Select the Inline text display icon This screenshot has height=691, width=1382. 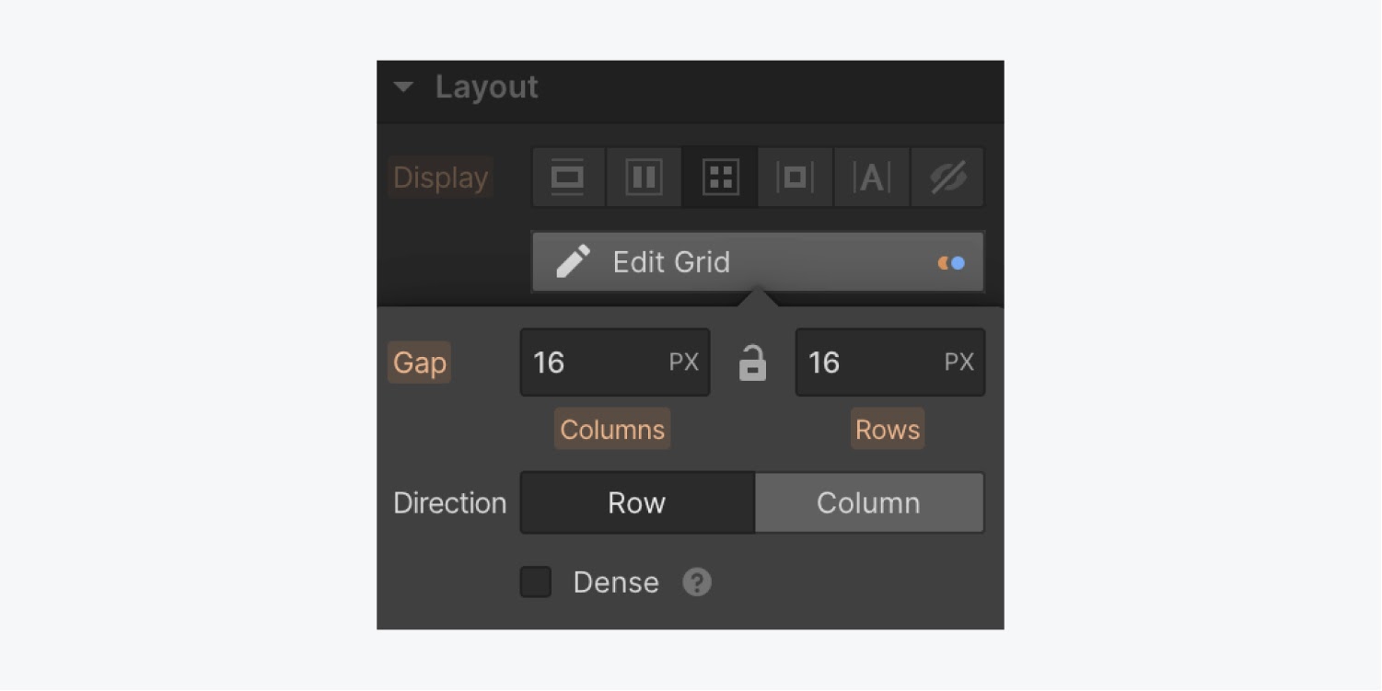(x=871, y=178)
